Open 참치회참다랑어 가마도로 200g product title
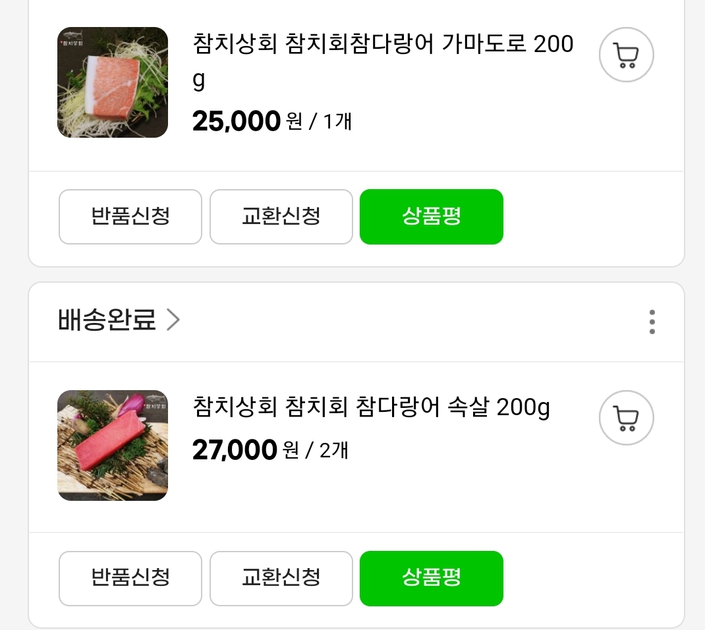Screen dimensions: 705x630 (x=382, y=45)
